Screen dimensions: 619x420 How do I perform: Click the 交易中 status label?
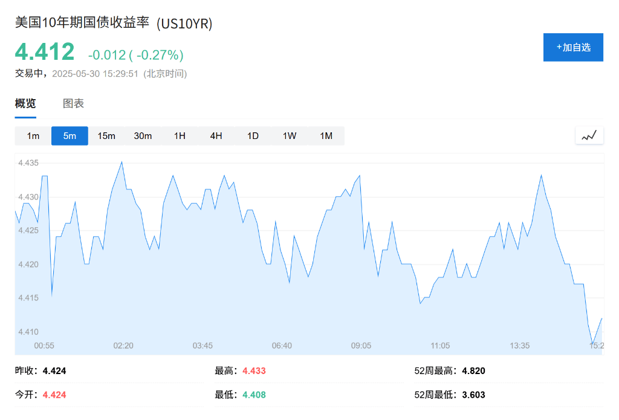point(28,73)
